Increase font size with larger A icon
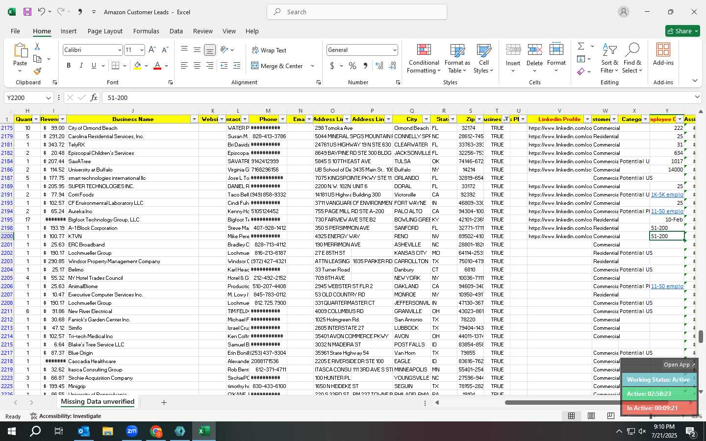The height and width of the screenshot is (441, 706). 152,50
